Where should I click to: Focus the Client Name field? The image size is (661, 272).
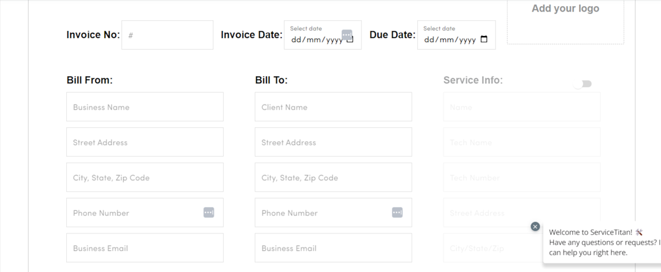click(333, 107)
